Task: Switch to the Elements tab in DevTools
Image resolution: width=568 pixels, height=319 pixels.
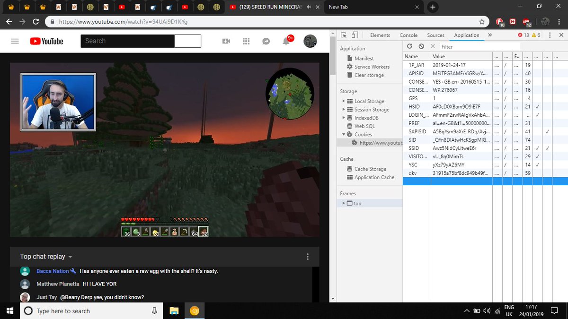Action: [380, 35]
